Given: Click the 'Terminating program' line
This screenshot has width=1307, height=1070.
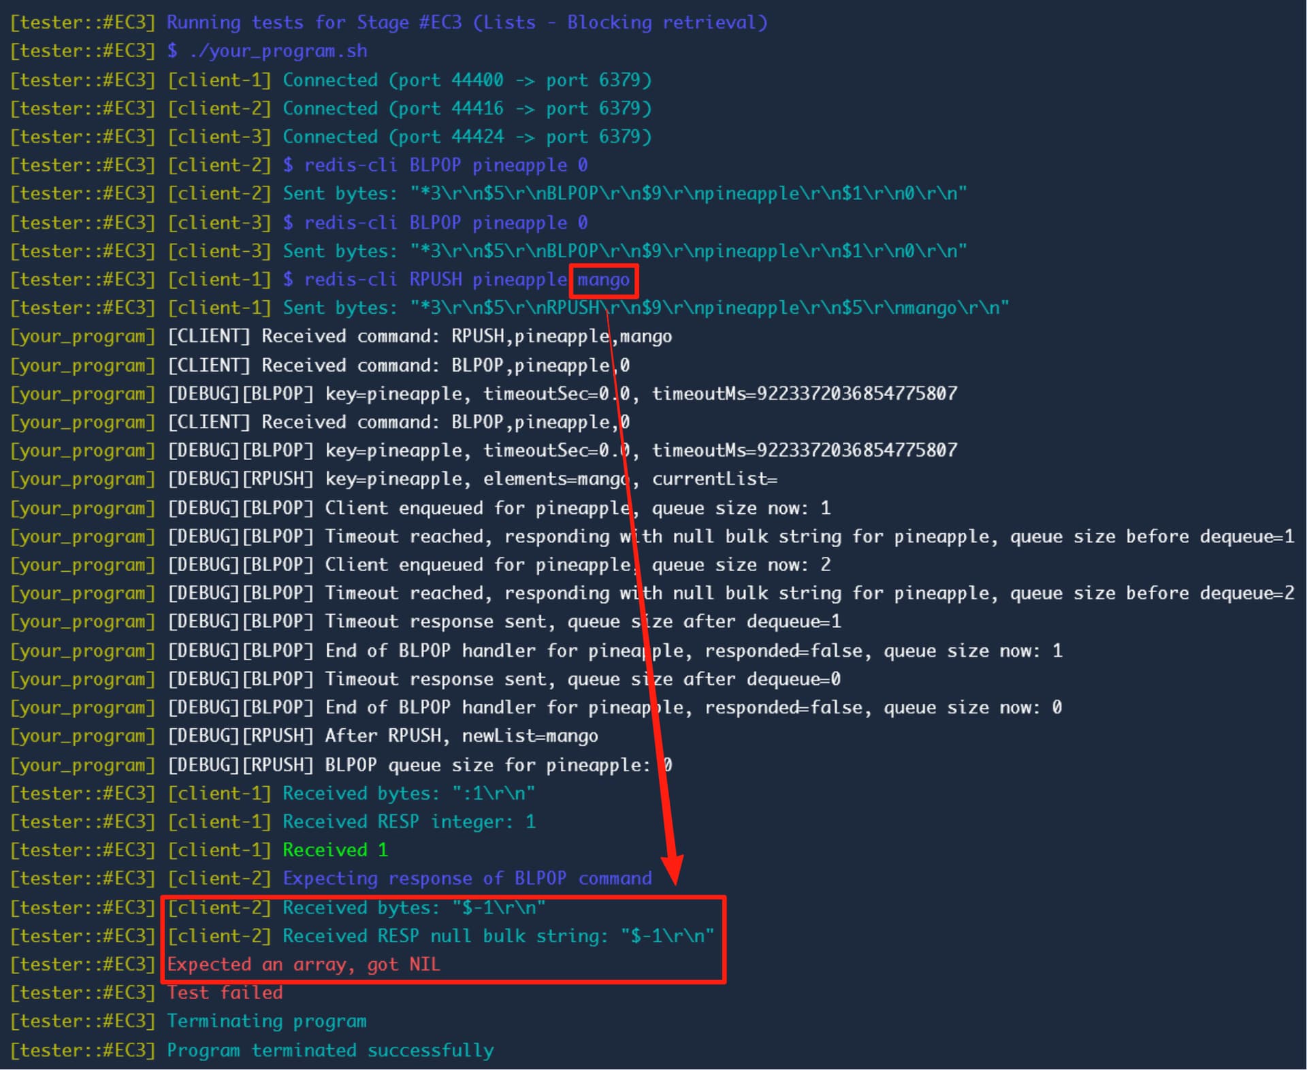Looking at the screenshot, I should coord(266,1021).
